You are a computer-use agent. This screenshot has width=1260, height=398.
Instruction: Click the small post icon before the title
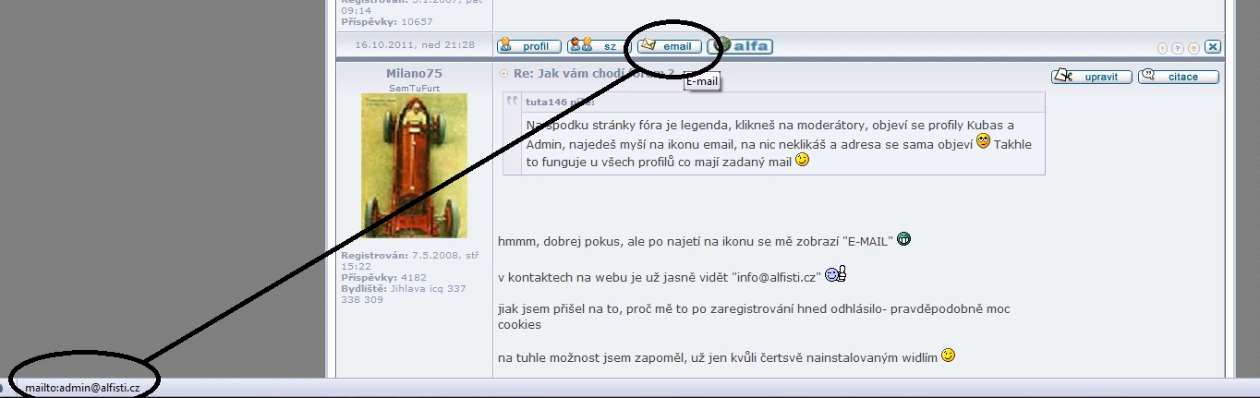tap(503, 74)
